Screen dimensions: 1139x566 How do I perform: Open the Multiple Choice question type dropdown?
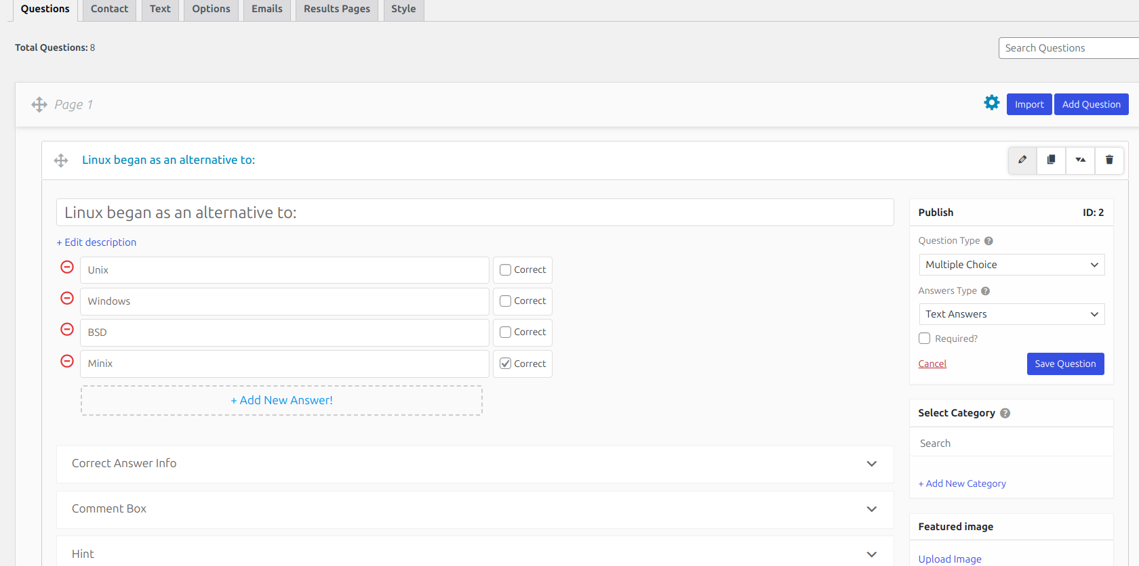1011,265
